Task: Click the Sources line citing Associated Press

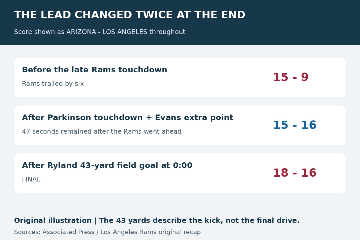Action: pyautogui.click(x=107, y=232)
